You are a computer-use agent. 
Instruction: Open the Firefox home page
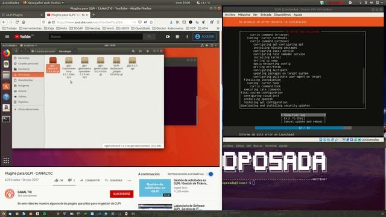24,22
